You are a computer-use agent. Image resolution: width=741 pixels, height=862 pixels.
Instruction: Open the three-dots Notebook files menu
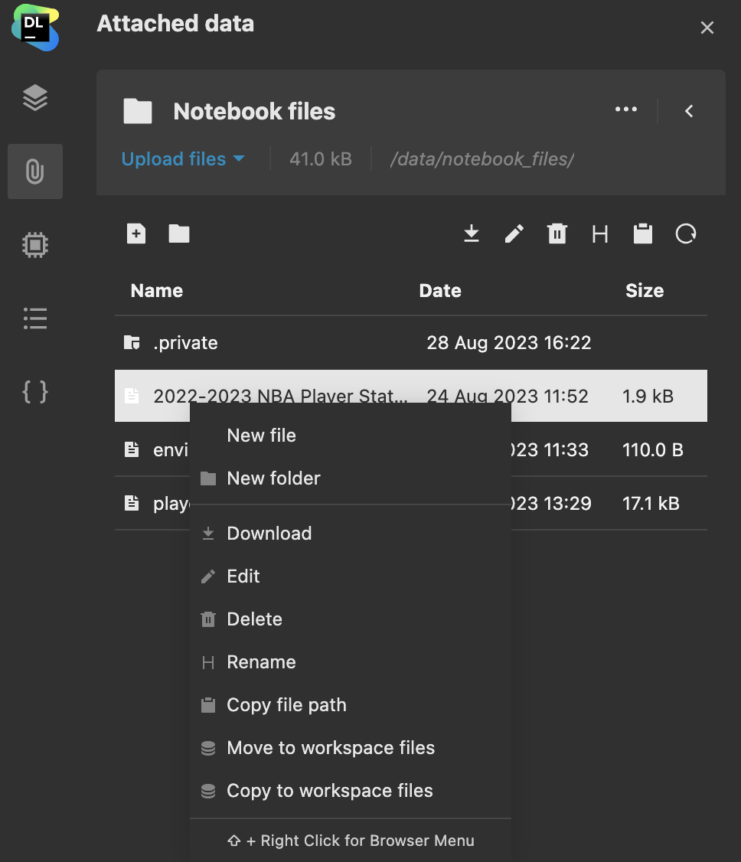tap(626, 110)
